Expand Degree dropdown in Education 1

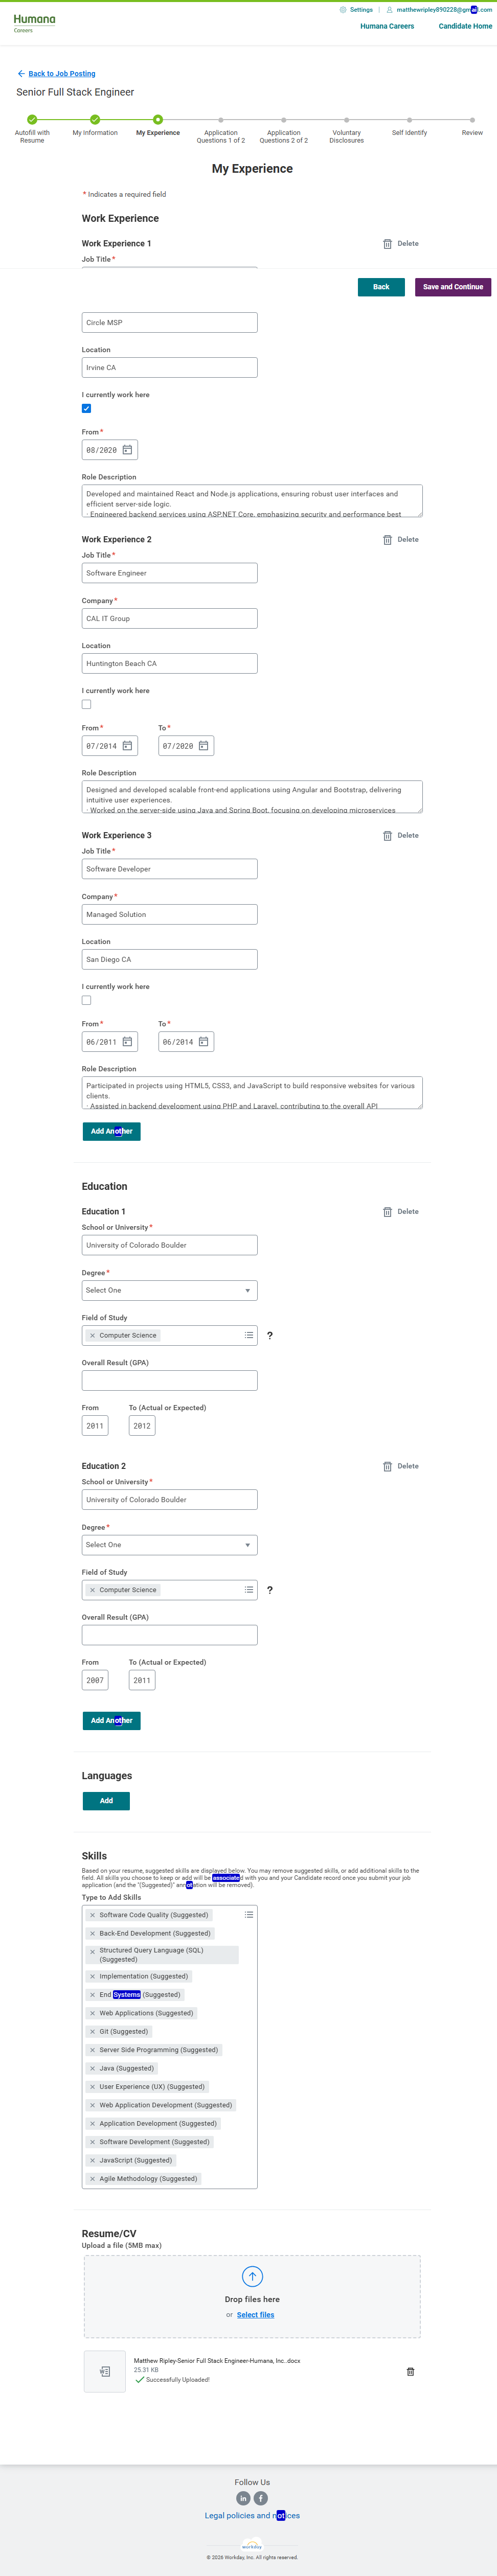point(169,1290)
